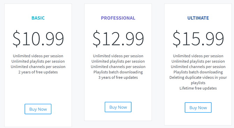Click 'Lifetime free updates' text

(x=198, y=88)
